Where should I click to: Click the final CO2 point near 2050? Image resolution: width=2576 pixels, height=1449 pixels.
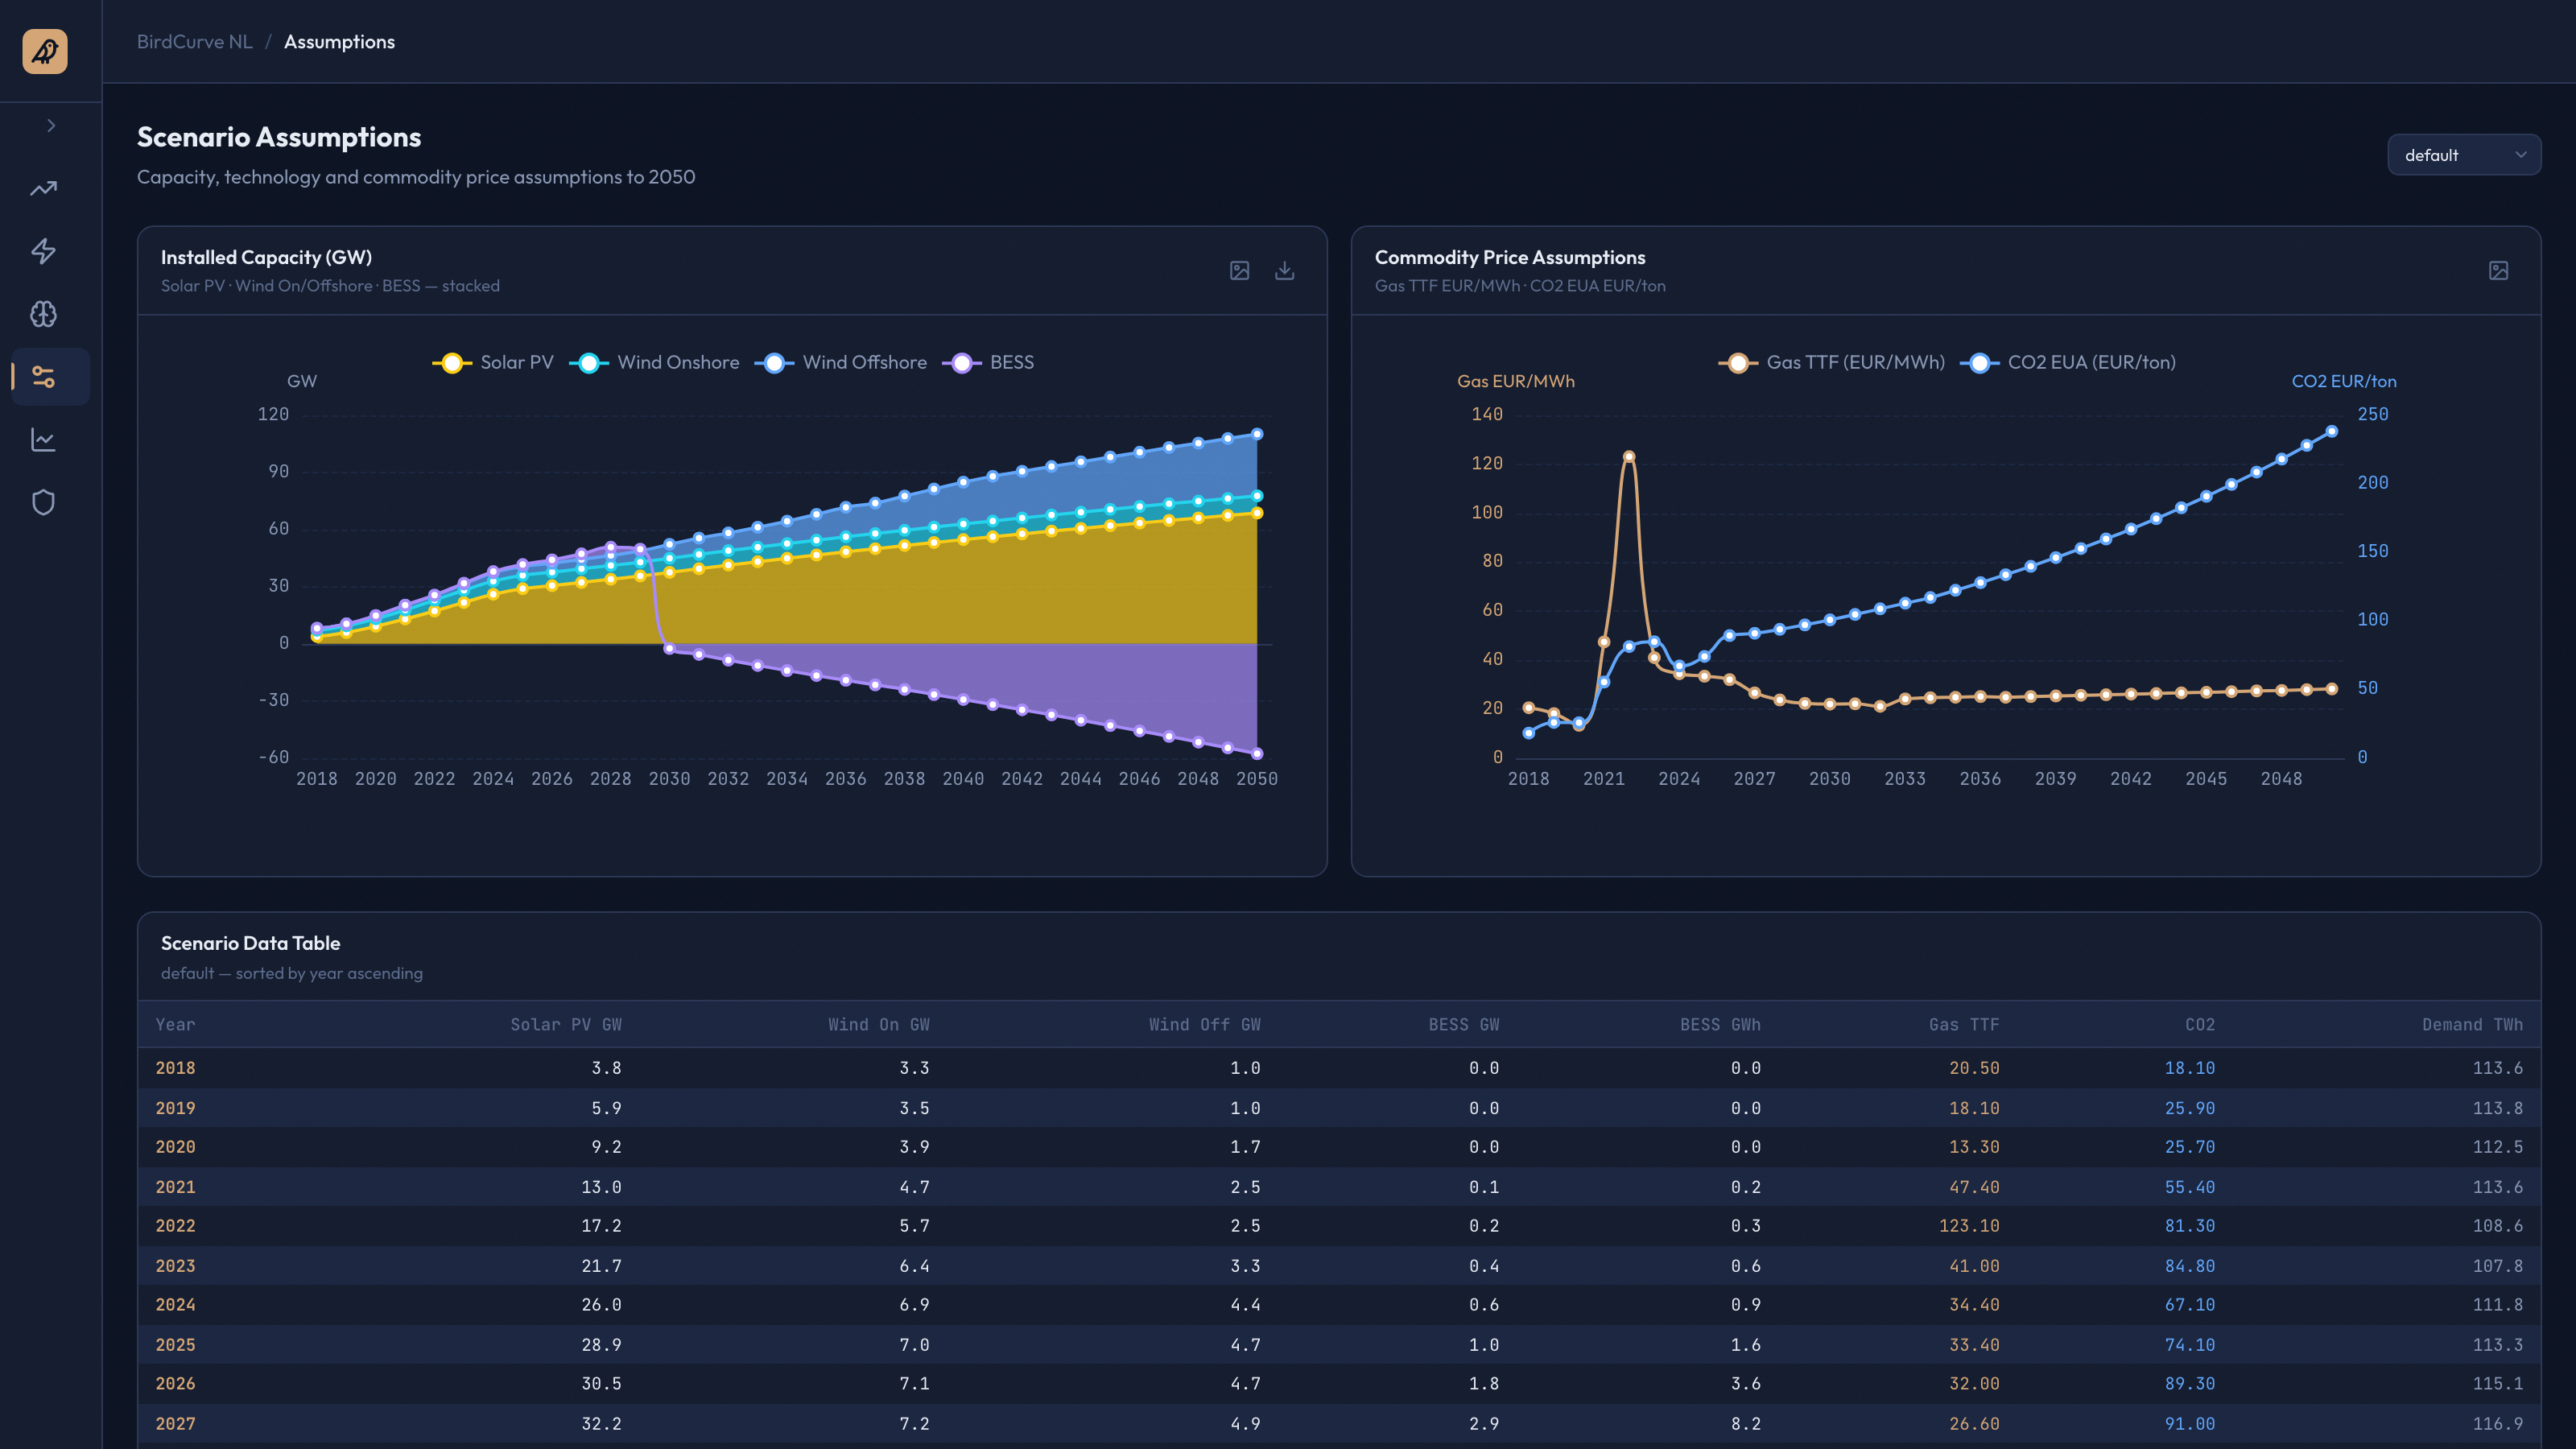2332,432
